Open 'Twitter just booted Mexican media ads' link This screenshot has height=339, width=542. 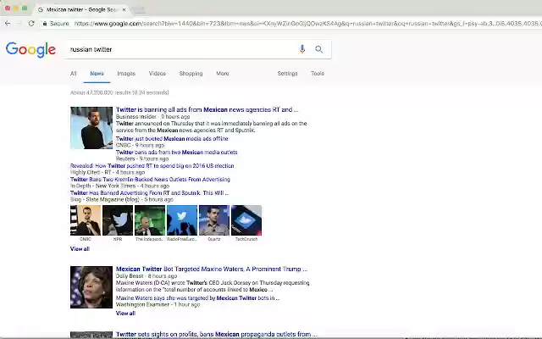[172, 139]
